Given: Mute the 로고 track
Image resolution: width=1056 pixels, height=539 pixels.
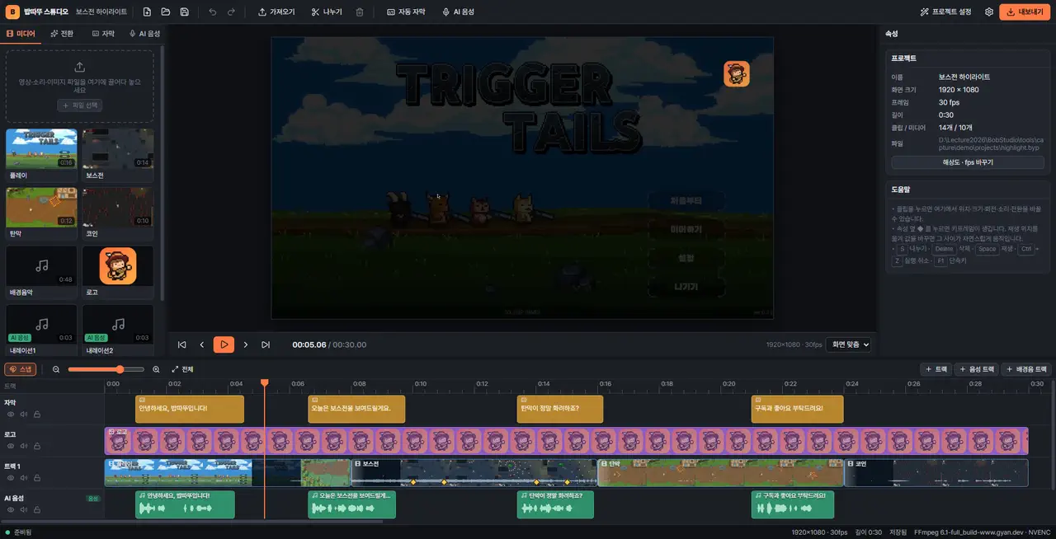Looking at the screenshot, I should tap(24, 446).
